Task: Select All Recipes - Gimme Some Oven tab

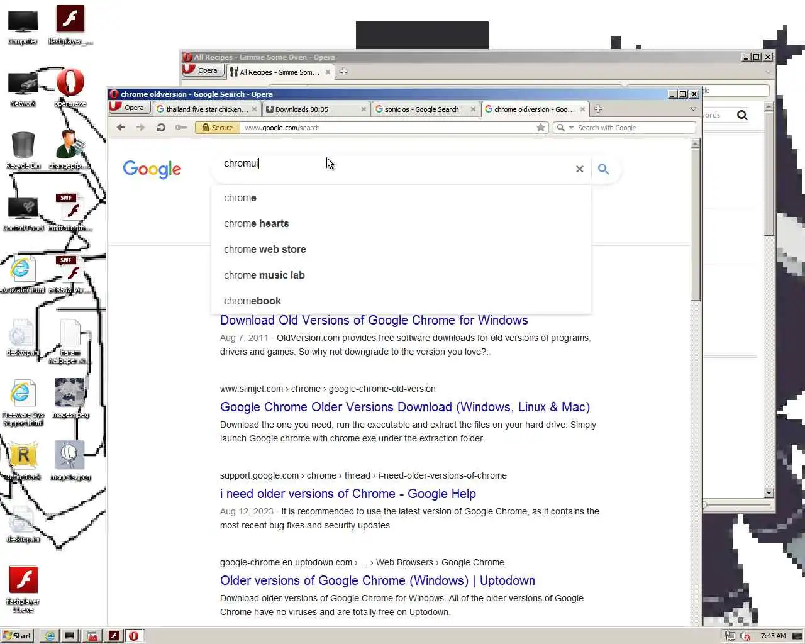Action: (280, 72)
